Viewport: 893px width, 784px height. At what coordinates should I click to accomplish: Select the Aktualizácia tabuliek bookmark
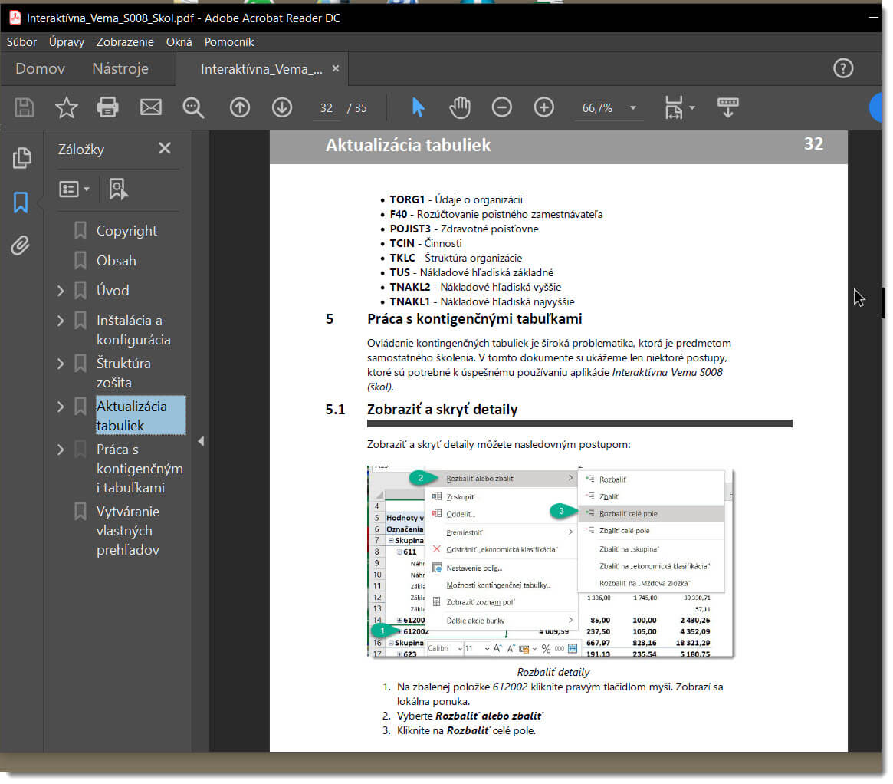[x=141, y=416]
